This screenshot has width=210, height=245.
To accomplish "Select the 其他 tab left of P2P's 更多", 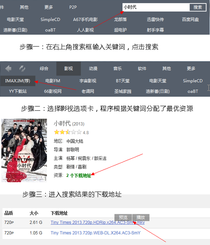I will (x=24, y=7).
